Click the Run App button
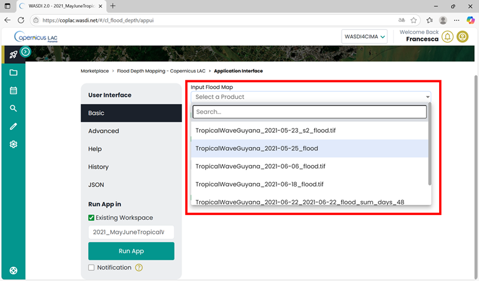 click(x=132, y=251)
